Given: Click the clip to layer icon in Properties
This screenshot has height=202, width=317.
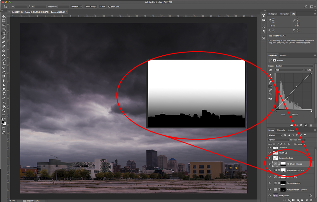Looking at the screenshot, I should coord(291,125).
